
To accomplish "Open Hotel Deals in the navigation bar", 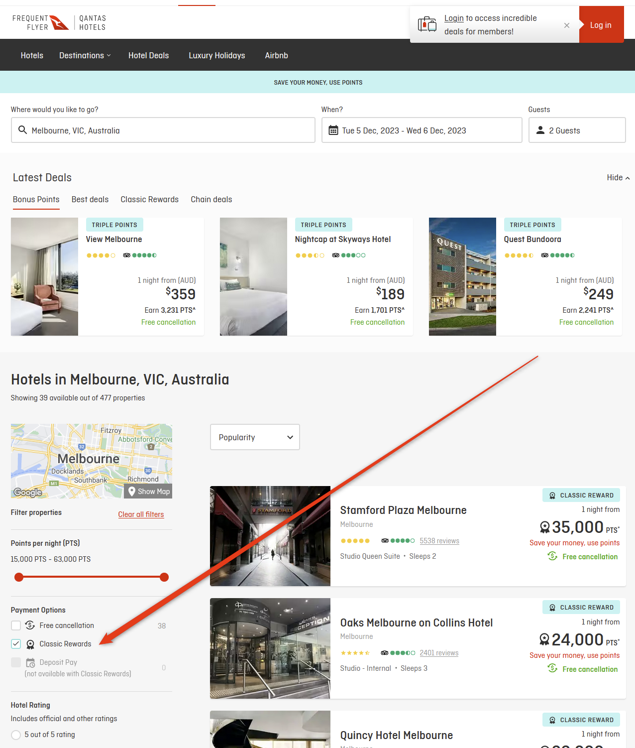I will [x=149, y=55].
